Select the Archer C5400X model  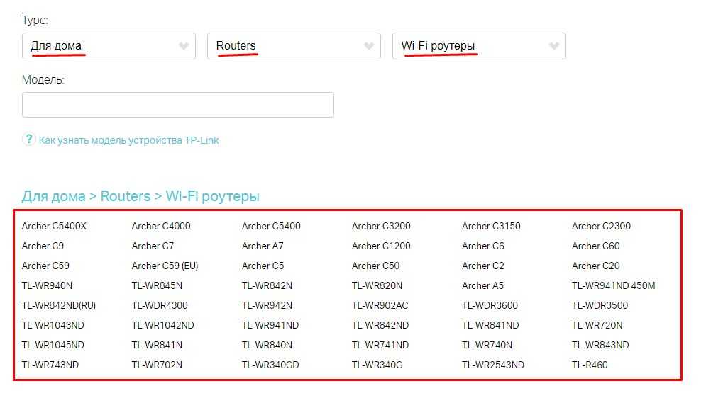[54, 227]
